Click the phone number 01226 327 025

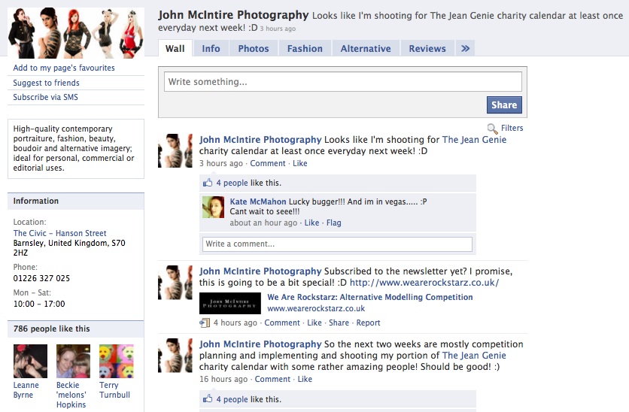[41, 278]
